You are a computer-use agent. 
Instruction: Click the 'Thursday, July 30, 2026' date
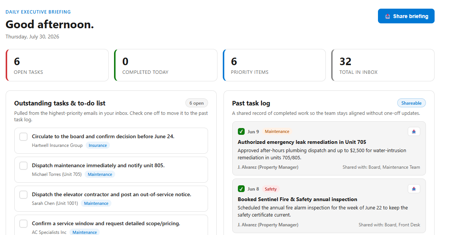tap(32, 37)
